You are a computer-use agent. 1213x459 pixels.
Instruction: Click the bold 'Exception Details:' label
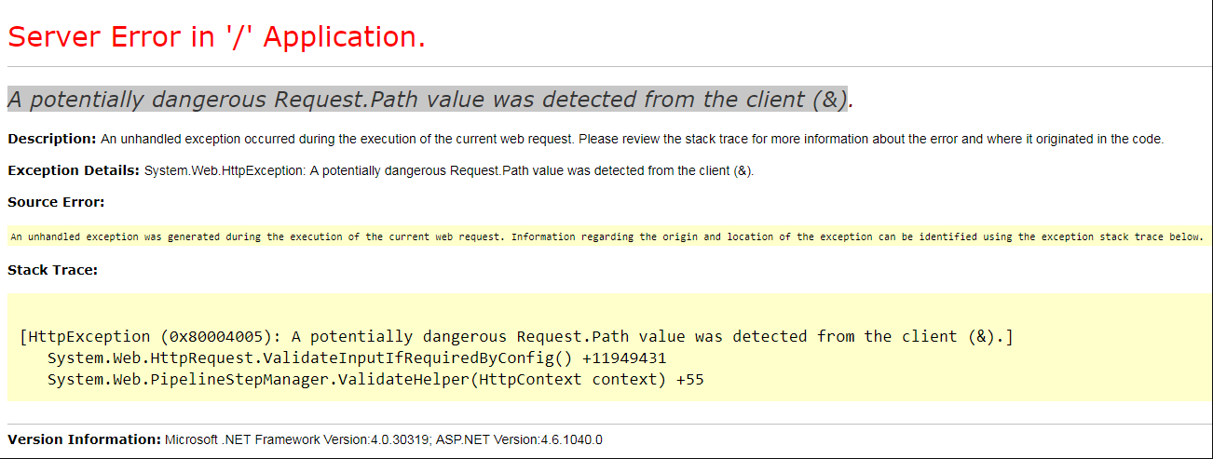(x=74, y=171)
